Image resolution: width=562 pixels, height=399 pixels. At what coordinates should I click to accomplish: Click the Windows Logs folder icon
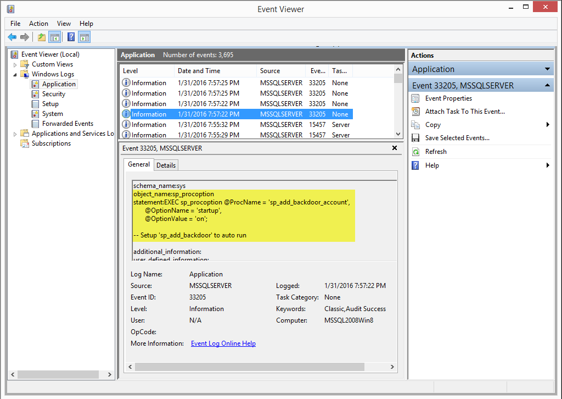coord(25,74)
